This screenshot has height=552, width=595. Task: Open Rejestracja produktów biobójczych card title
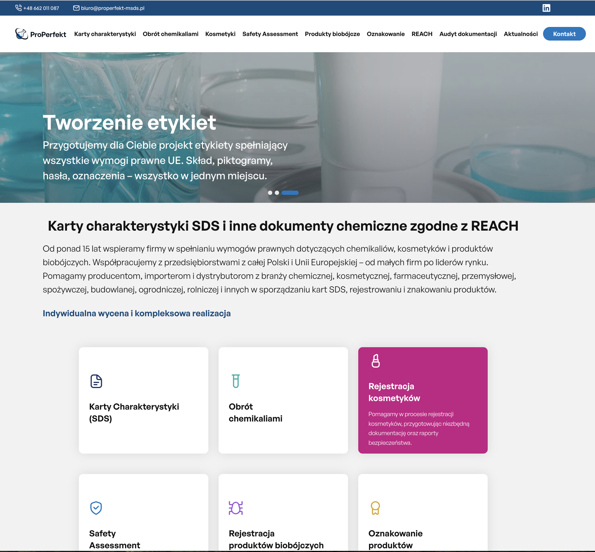point(276,539)
